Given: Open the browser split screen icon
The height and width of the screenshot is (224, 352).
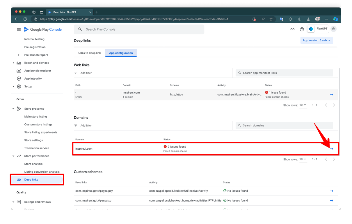Looking at the screenshot, I should (x=299, y=19).
